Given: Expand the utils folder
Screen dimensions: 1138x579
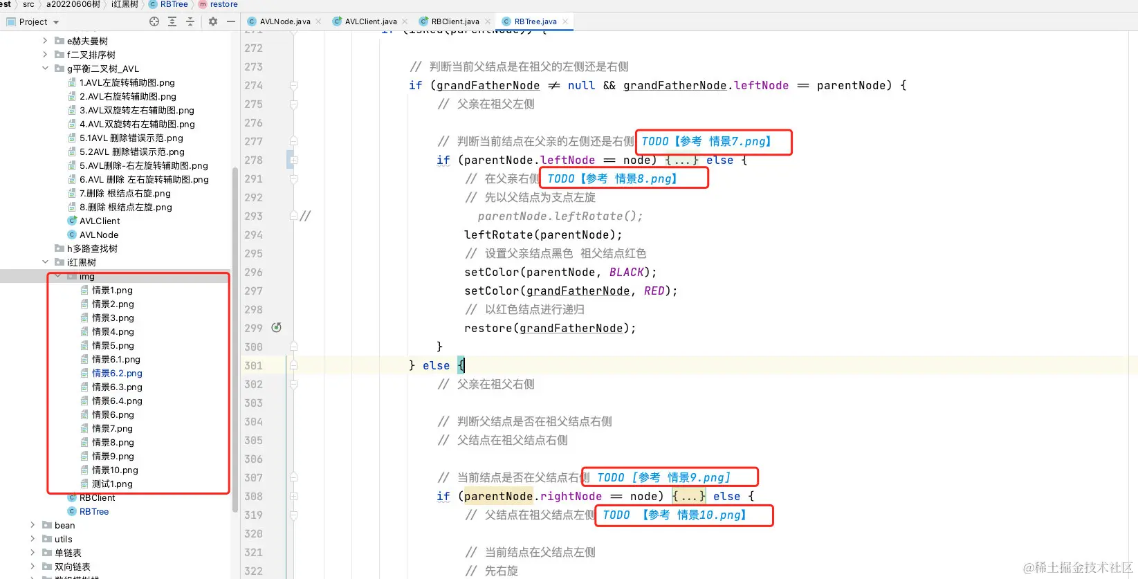Looking at the screenshot, I should [33, 539].
